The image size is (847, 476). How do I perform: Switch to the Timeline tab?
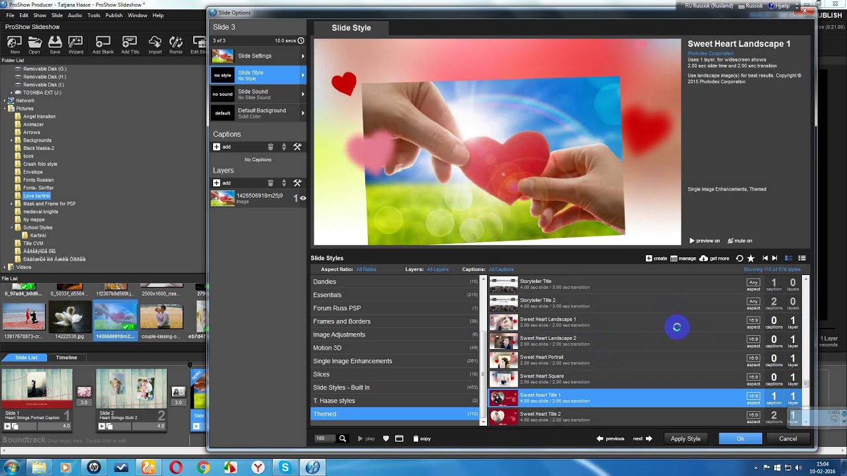tap(66, 358)
